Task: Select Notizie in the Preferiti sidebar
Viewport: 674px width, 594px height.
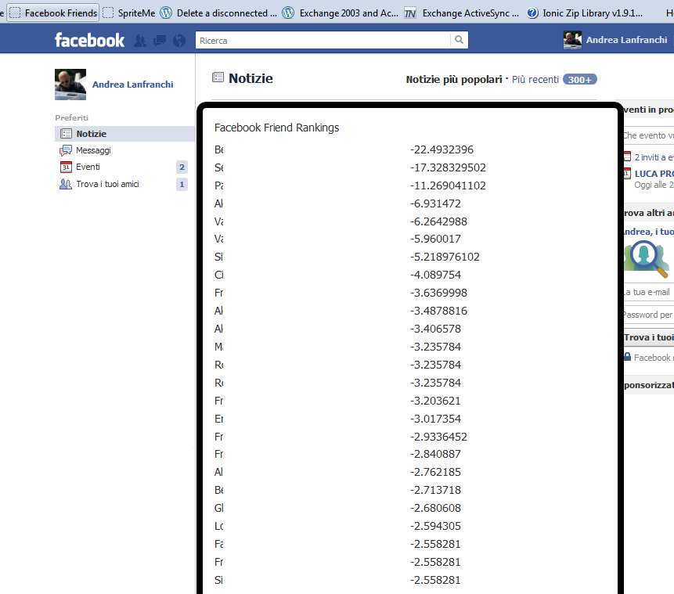Action: pyautogui.click(x=124, y=134)
